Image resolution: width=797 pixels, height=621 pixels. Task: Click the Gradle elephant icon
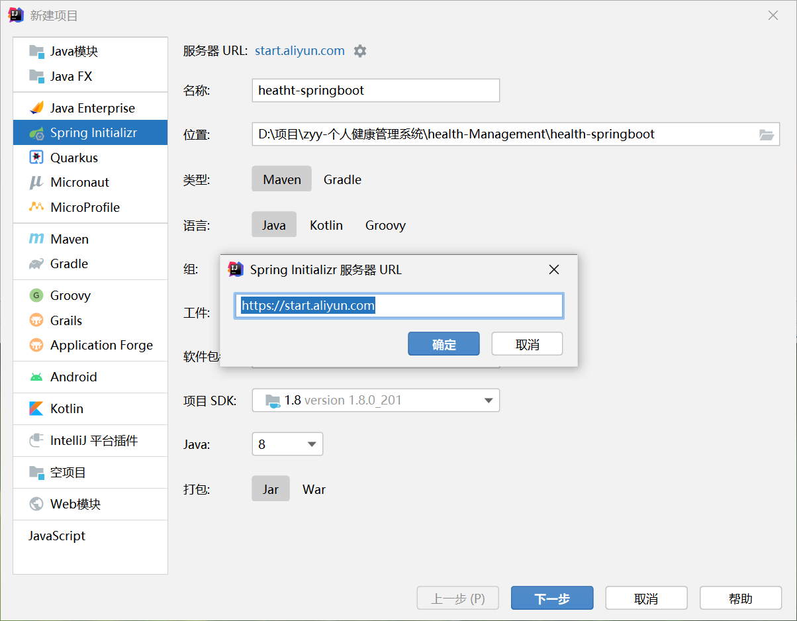point(36,263)
